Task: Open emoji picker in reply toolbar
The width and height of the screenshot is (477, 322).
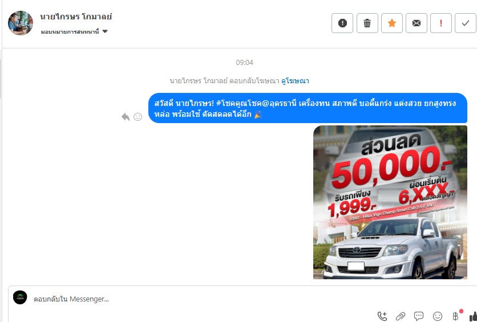Action: [x=438, y=316]
